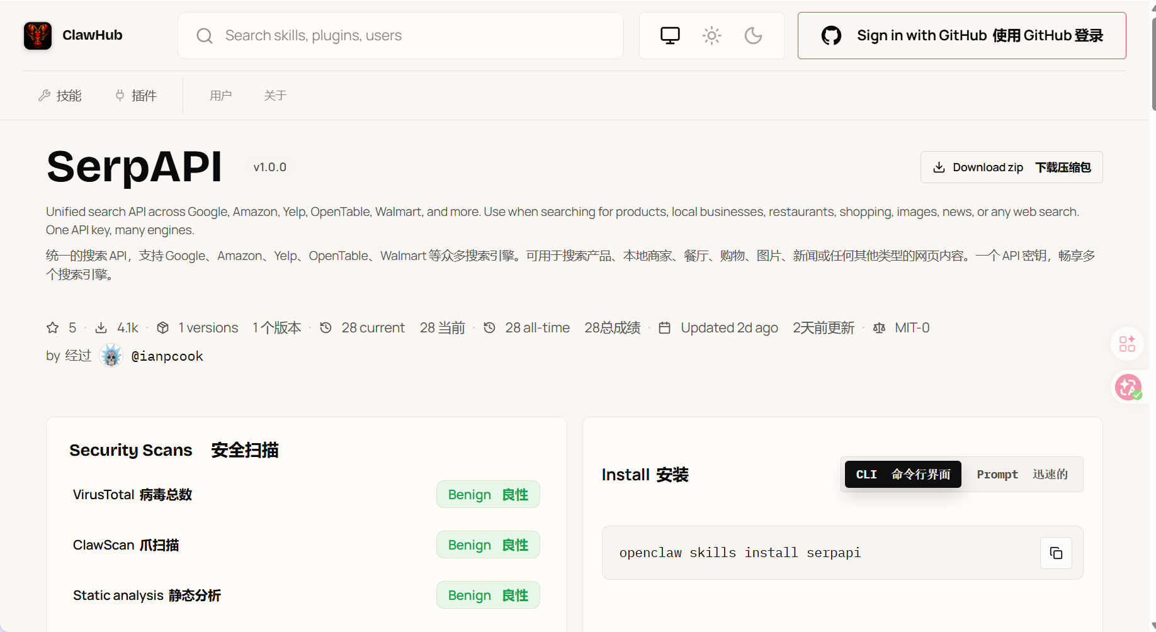Click the floating apps grid icon
Screen dimensions: 1156x632
(x=1127, y=344)
